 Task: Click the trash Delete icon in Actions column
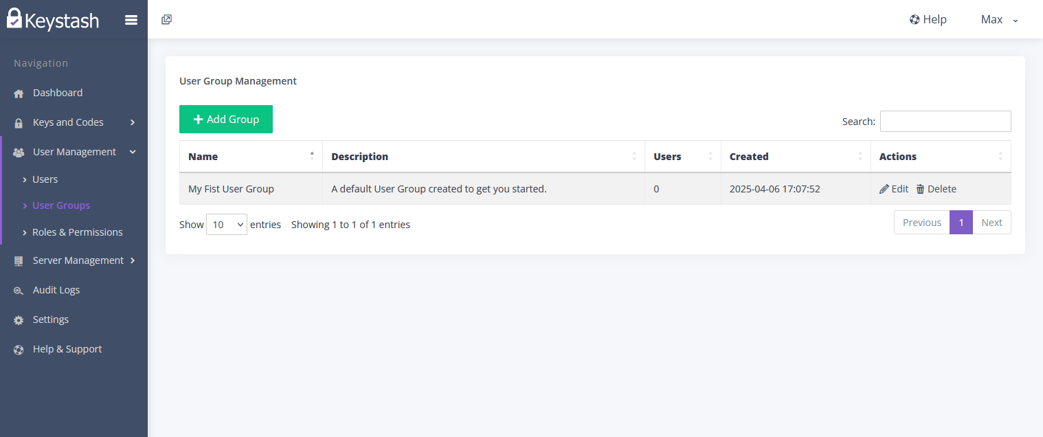pyautogui.click(x=921, y=189)
